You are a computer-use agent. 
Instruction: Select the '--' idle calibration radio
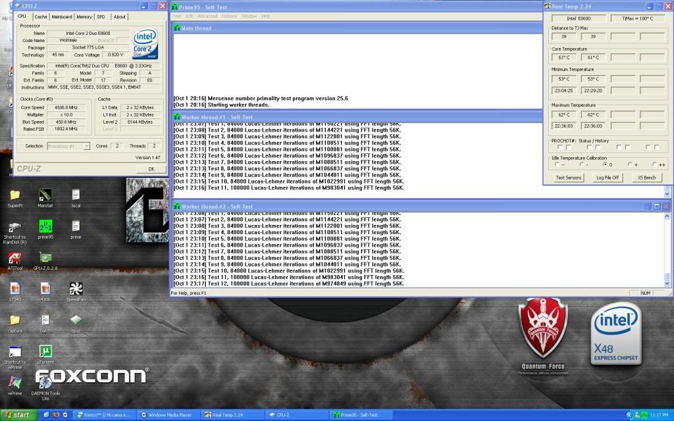[557, 164]
